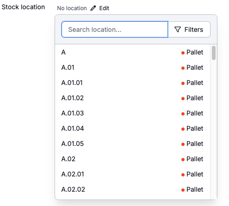229x206 pixels.
Task: Click the No location text
Action: 72,8
